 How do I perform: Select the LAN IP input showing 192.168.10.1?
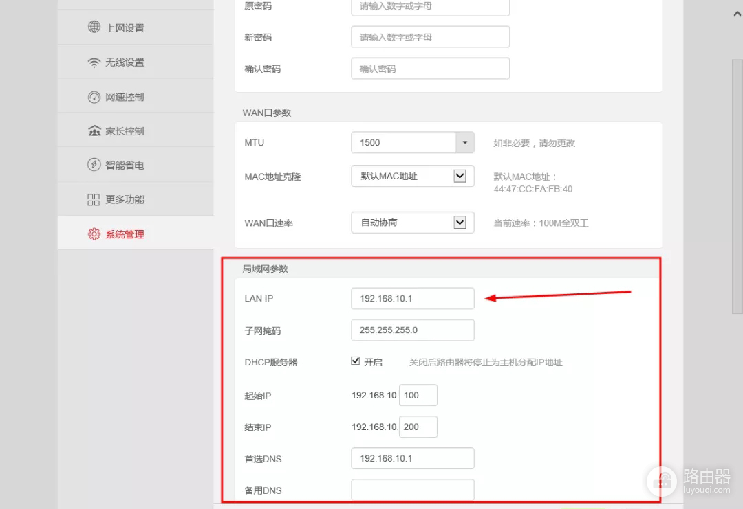(412, 298)
